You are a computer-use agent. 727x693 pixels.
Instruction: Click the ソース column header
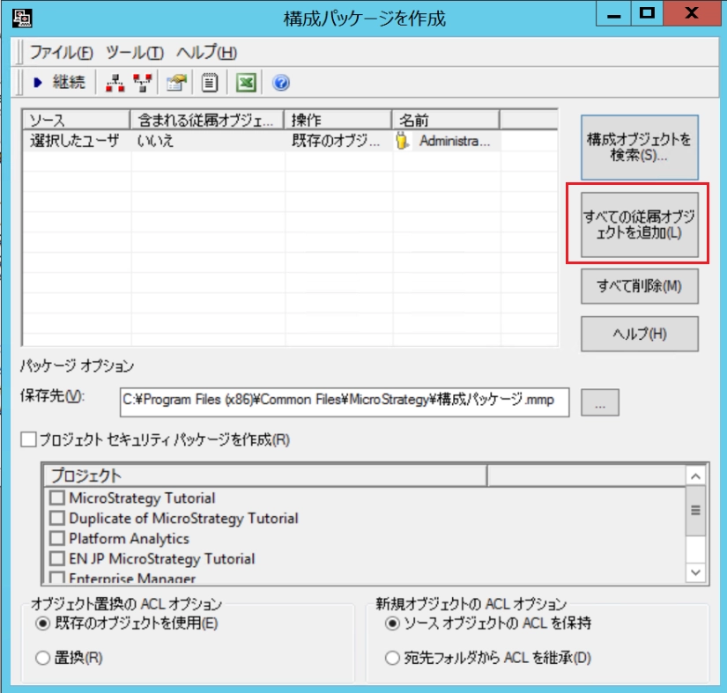coord(76,120)
